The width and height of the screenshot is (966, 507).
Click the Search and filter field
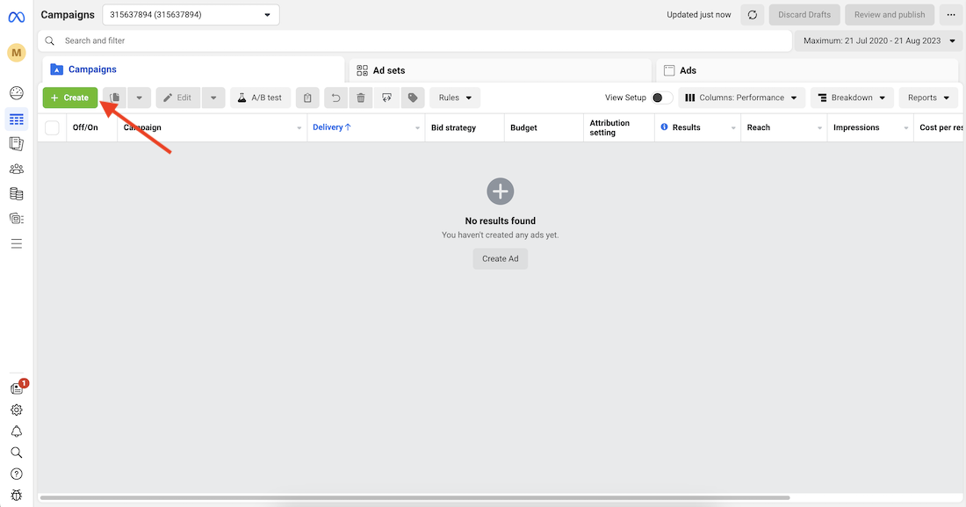click(x=422, y=40)
